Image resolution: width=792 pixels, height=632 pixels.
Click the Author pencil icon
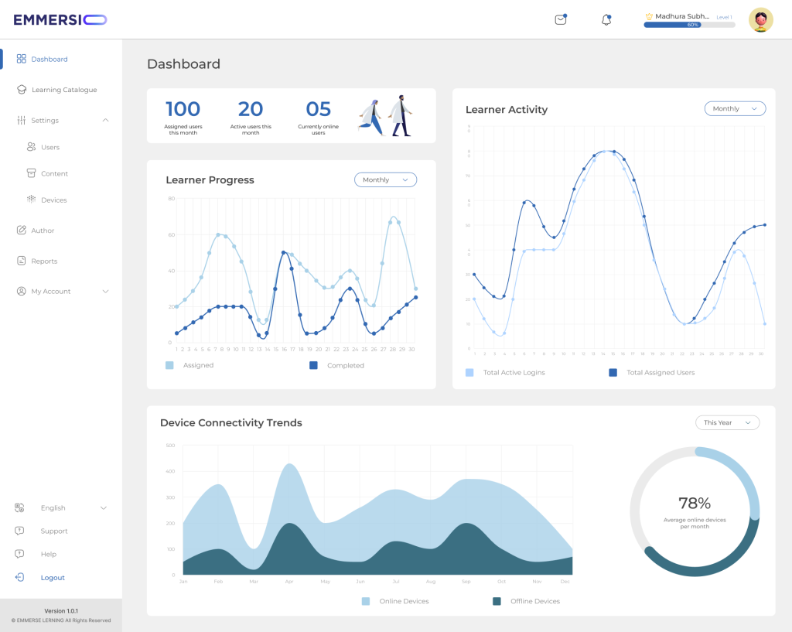[x=22, y=231]
